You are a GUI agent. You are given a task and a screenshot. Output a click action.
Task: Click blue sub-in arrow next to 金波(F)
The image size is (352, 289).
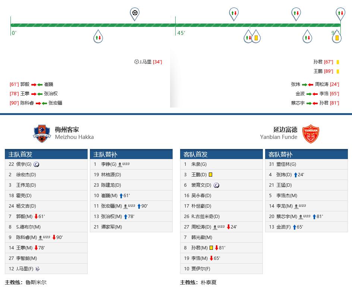point(295,227)
